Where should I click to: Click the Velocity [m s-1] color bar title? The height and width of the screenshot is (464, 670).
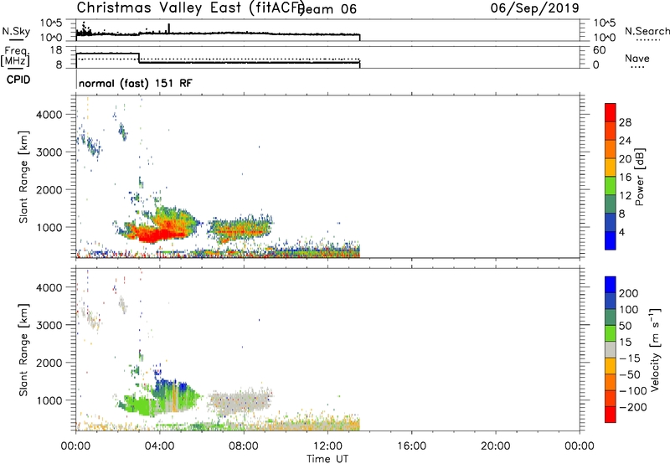click(656, 349)
